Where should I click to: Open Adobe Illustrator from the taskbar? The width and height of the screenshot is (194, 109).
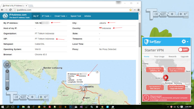coord(60,107)
